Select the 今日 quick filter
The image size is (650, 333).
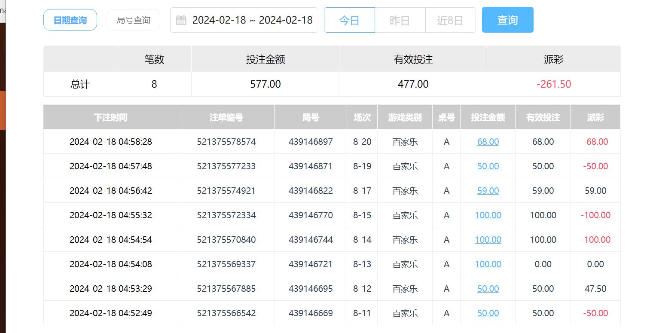(x=349, y=20)
